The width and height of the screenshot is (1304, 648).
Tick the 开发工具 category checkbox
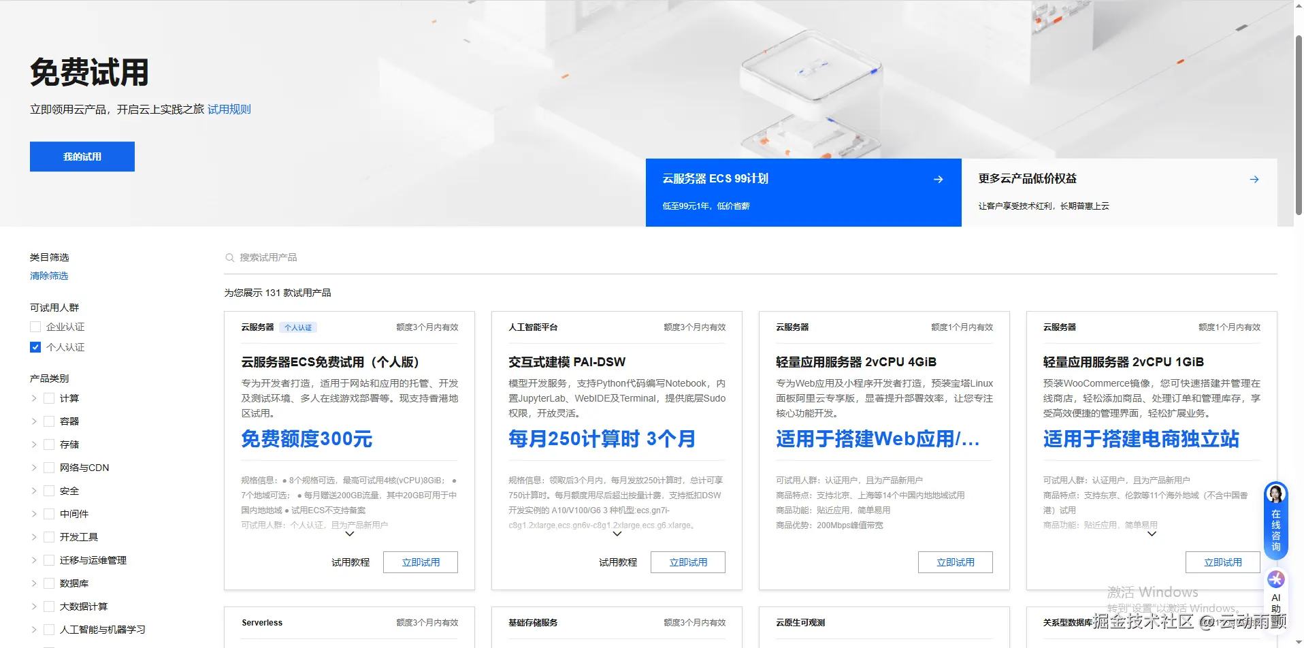click(49, 537)
